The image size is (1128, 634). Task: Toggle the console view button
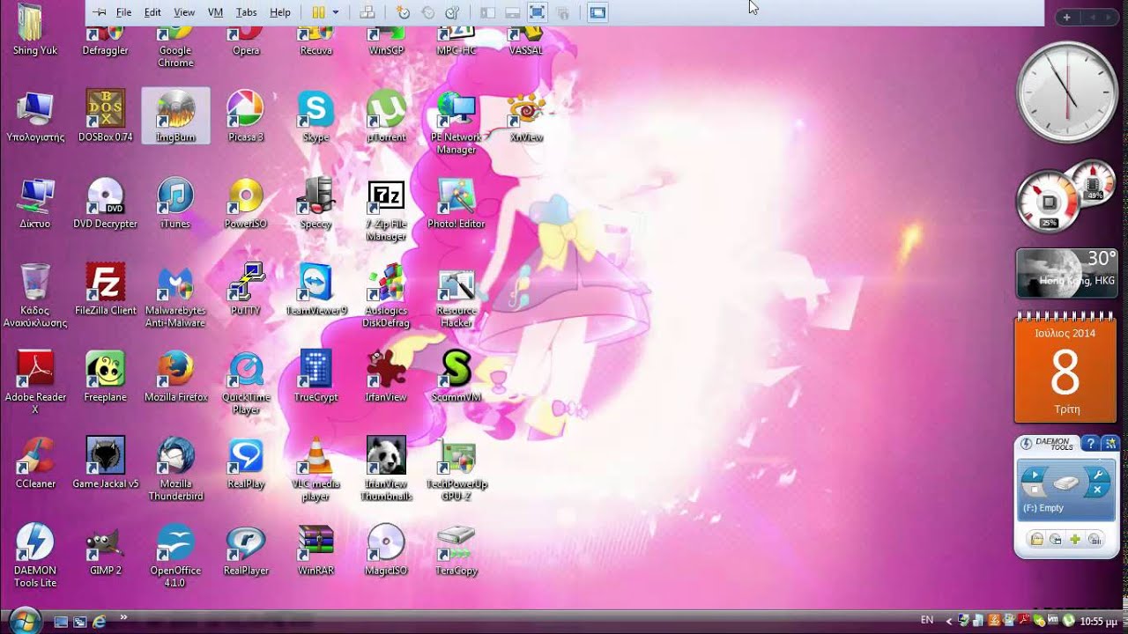(597, 12)
